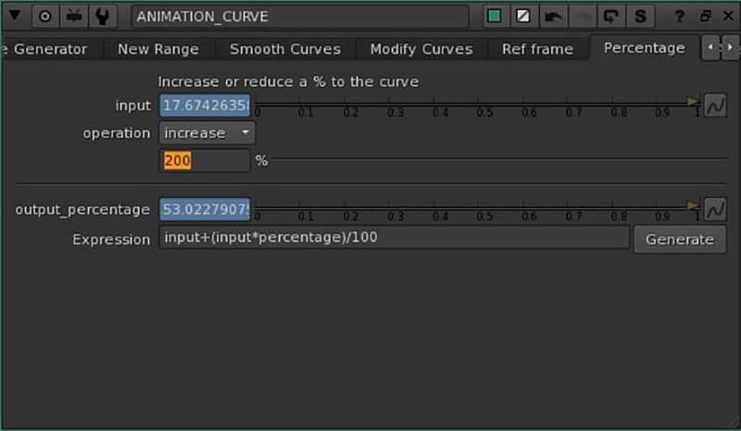
Task: Click the S button in the header
Action: pyautogui.click(x=639, y=17)
